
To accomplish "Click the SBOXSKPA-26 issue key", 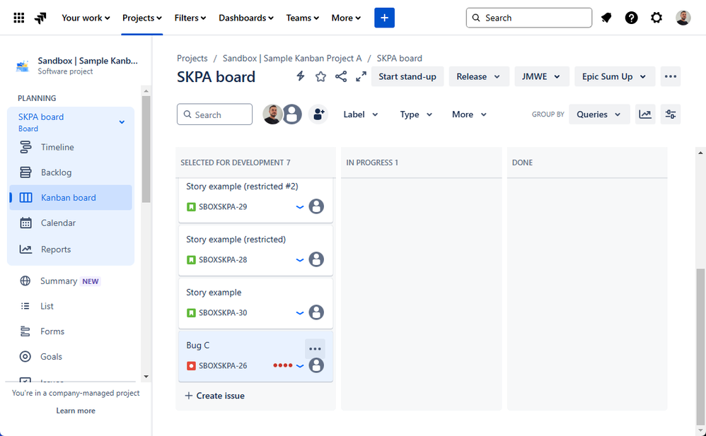I will tap(223, 366).
